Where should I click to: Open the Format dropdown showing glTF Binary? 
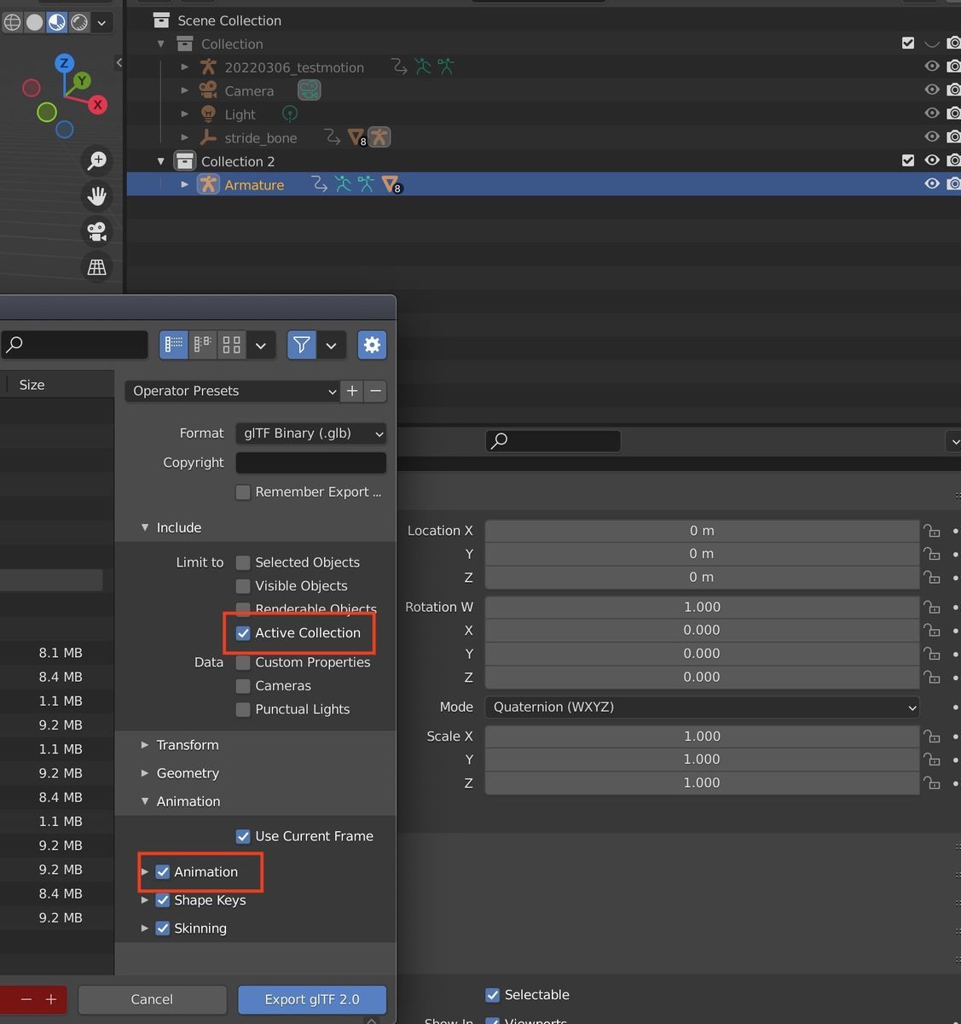point(310,433)
